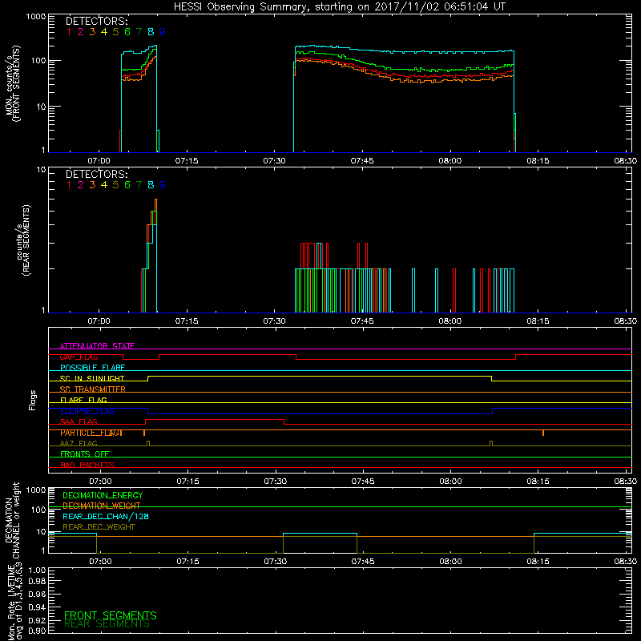Screen dimensions: 641x641
Task: Click the GAP_FLAG label
Action: pos(79,357)
